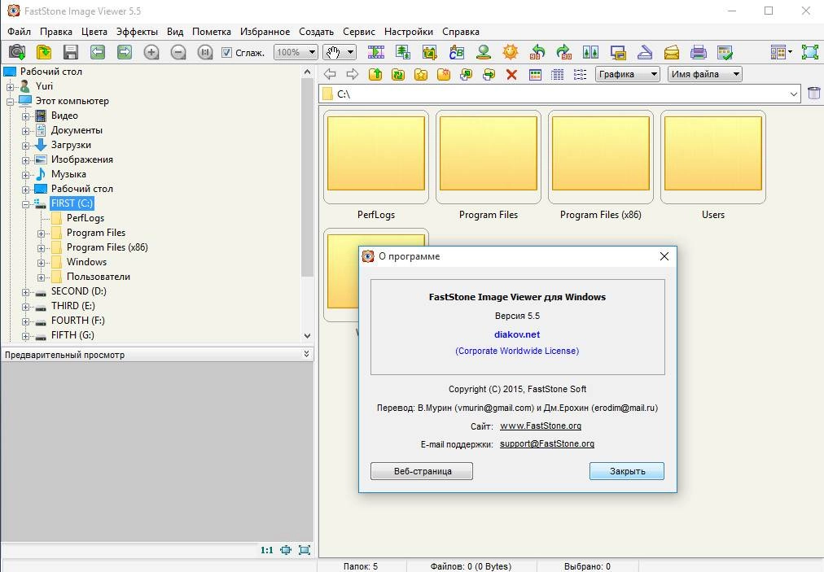Expand the Windows folder tree node

point(41,263)
